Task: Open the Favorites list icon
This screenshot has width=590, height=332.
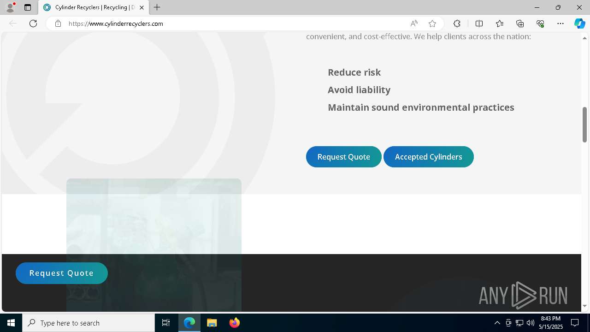Action: coord(500,24)
